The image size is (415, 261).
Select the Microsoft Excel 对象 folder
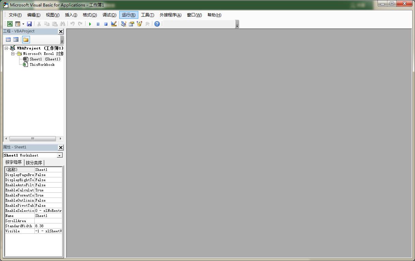[x=43, y=54]
